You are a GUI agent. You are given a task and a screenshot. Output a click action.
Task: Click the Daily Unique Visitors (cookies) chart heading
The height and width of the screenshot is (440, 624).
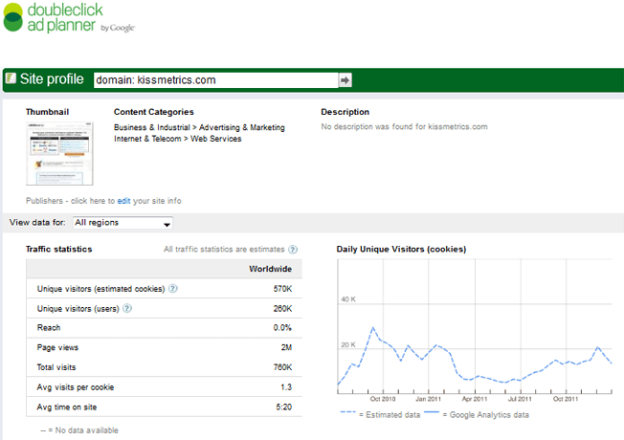(401, 249)
